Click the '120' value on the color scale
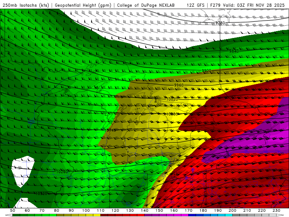Image resolution: width=289 pixels, height=217 pixels. 115,210
